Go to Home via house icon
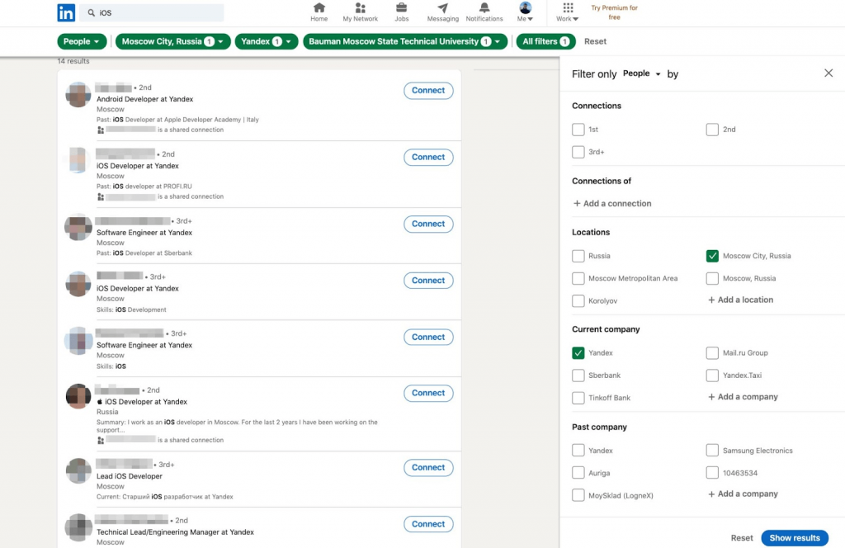The width and height of the screenshot is (845, 548). (319, 8)
